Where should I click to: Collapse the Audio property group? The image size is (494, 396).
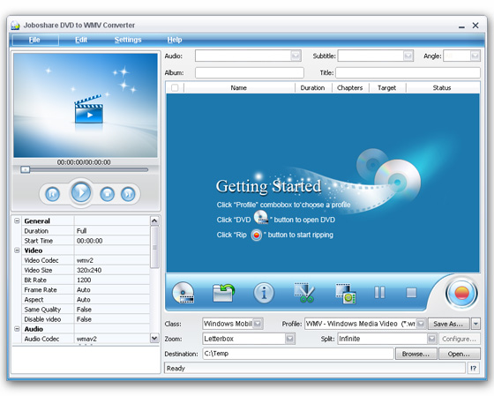(x=17, y=329)
